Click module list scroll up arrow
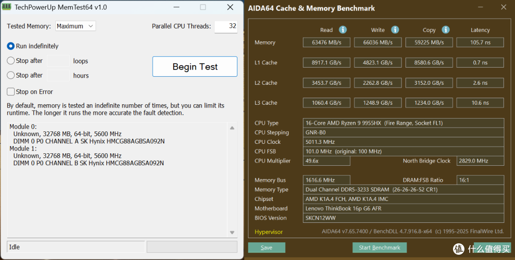The height and width of the screenshot is (260, 515). tap(232, 128)
